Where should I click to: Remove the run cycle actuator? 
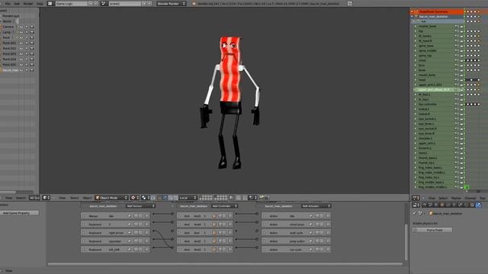[x=327, y=249]
